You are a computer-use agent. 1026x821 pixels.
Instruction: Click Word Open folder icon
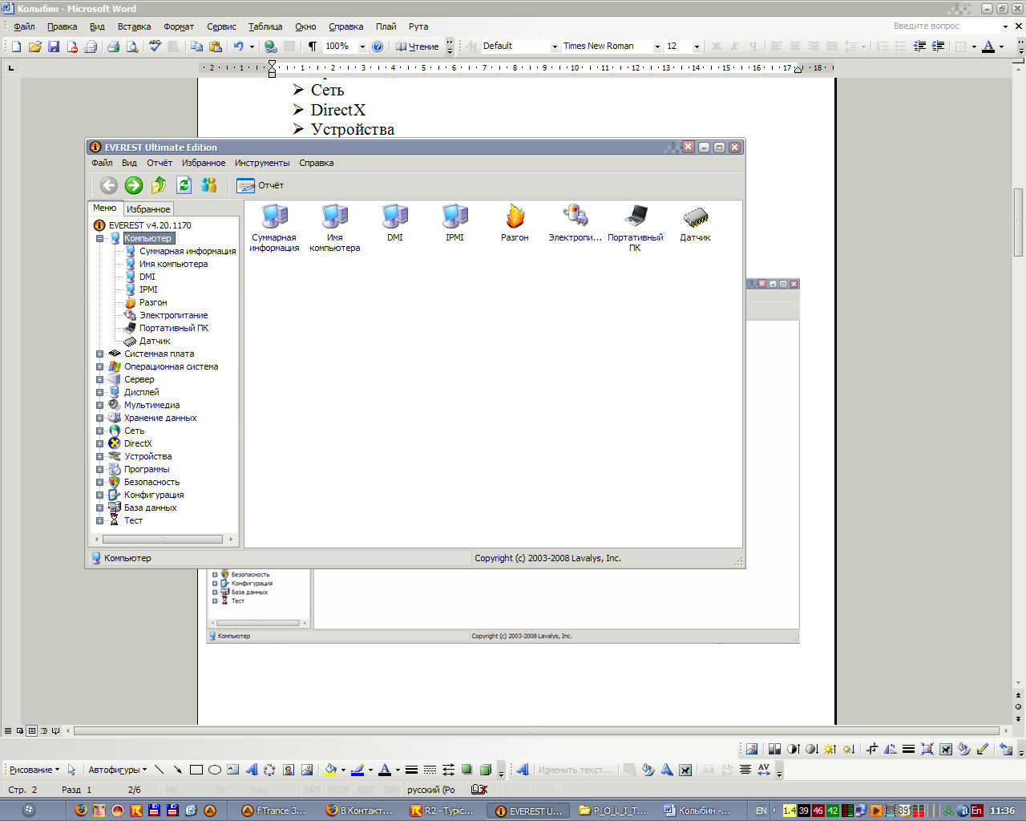[x=34, y=47]
